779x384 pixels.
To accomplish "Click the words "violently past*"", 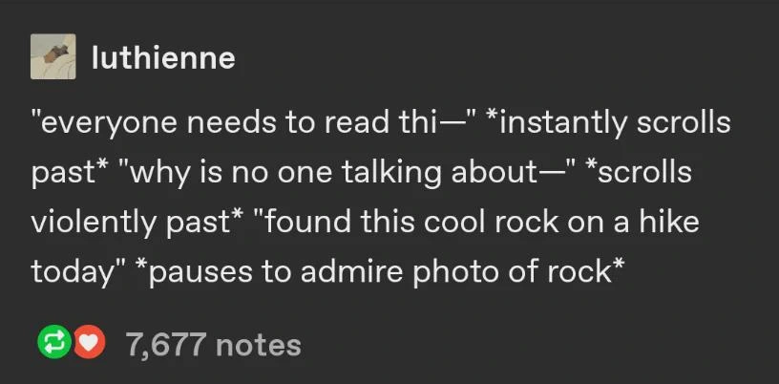I will [x=137, y=224].
